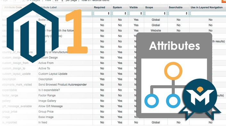
Task: Open the 'Custom Layout Update' attribute
Action: coord(53,74)
